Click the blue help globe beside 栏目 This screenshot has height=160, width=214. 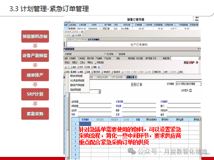pyautogui.click(x=82, y=32)
